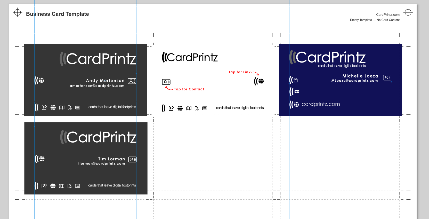This screenshot has height=219, width=429.
Task: Select the tagline text on Tim Lorman card
Action: coord(112,185)
